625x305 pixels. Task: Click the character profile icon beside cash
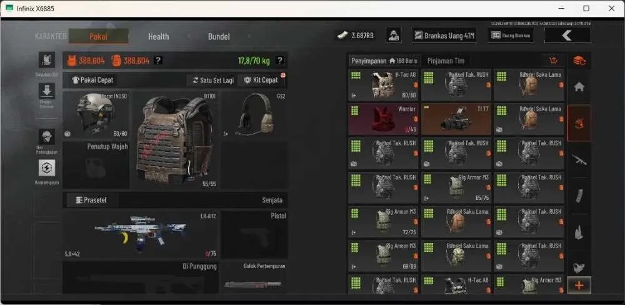pyautogui.click(x=394, y=36)
